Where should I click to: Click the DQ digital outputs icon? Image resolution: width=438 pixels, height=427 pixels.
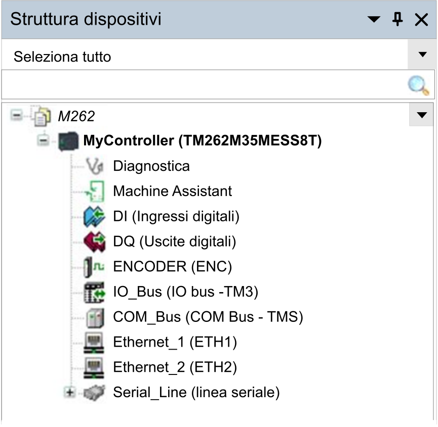tap(95, 242)
